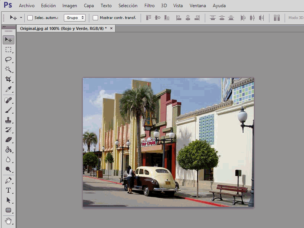Select the Paint Bucket tool

click(8, 150)
